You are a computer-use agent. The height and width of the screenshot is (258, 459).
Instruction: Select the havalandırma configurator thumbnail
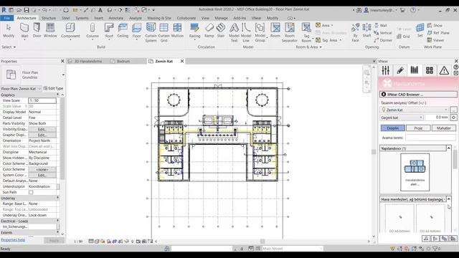[415, 172]
